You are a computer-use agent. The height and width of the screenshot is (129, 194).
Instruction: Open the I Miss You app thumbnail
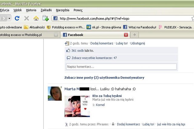(77, 106)
